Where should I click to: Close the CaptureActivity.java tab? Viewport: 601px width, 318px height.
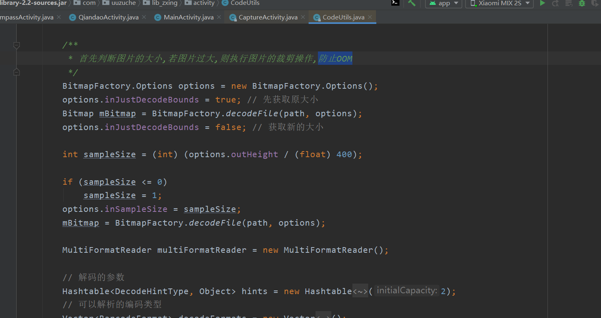303,17
